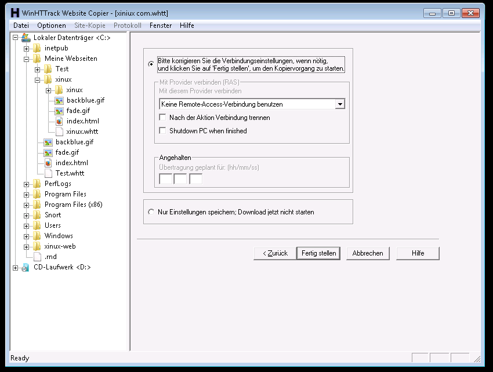Open the Remote-Access-Verbindung dropdown
The height and width of the screenshot is (372, 493).
340,104
